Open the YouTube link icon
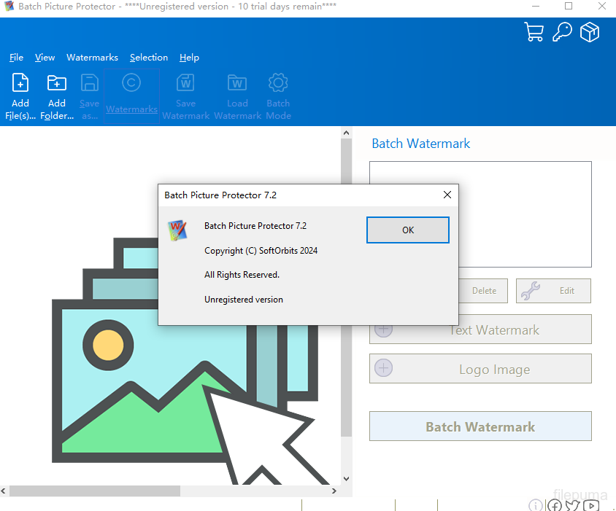This screenshot has height=511, width=616. coord(591,505)
